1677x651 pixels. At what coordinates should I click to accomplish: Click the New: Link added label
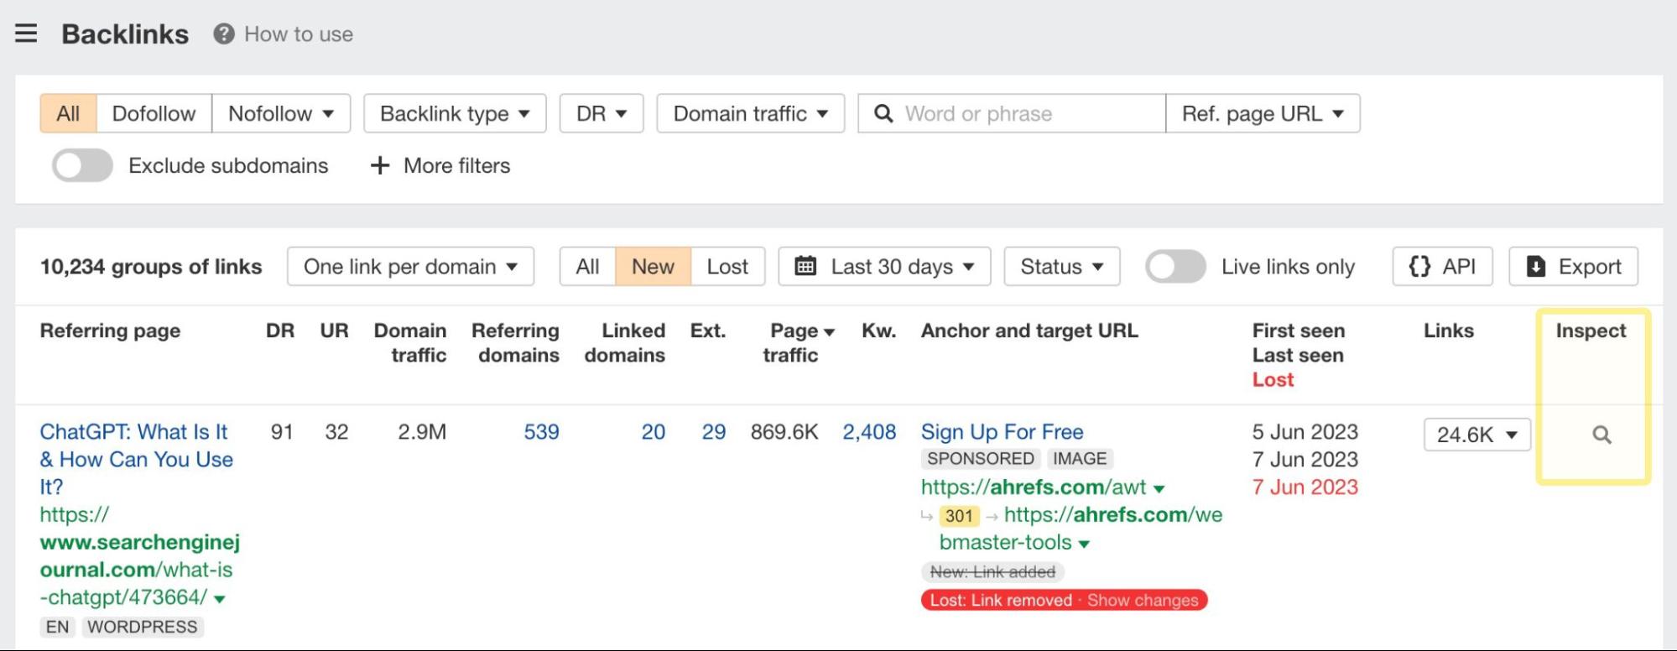[x=992, y=571]
